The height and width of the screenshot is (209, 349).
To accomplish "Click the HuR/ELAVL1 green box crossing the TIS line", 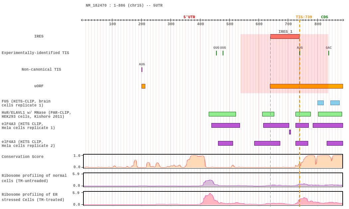I will [303, 114].
